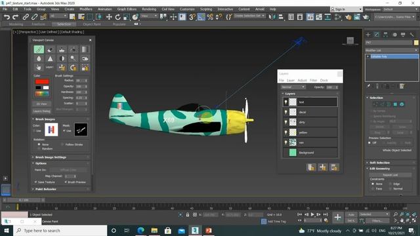The height and width of the screenshot is (236, 420).
Task: Activate Select and Rotate tool
Action: point(117,17)
